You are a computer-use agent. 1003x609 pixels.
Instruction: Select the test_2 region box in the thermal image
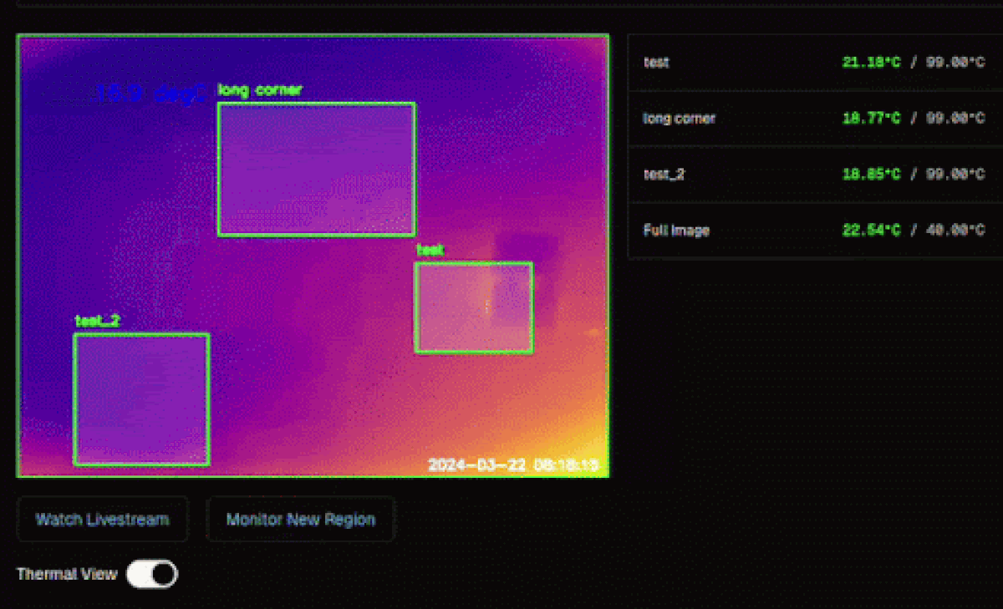point(141,398)
